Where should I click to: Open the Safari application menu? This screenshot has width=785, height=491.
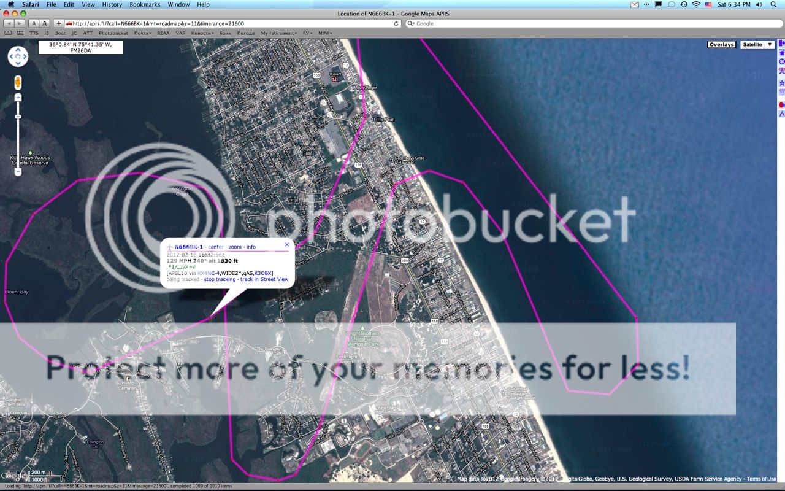(31, 4)
